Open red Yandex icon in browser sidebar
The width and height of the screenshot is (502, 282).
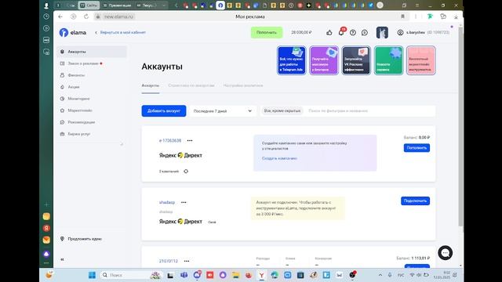(x=46, y=228)
